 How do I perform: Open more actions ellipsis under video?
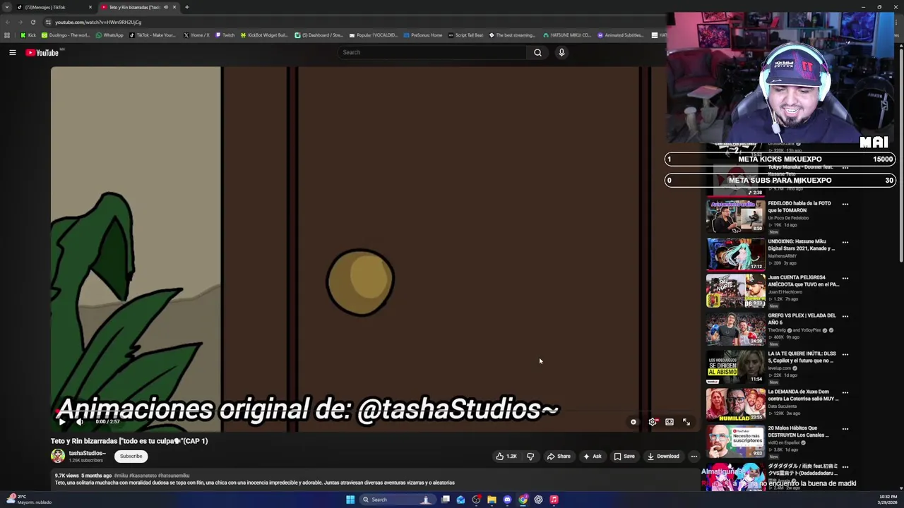click(694, 456)
